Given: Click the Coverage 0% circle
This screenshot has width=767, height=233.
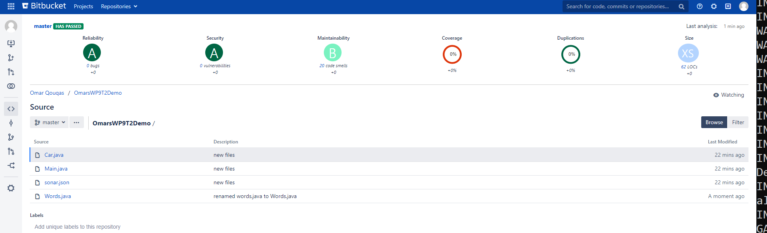Looking at the screenshot, I should [x=452, y=54].
